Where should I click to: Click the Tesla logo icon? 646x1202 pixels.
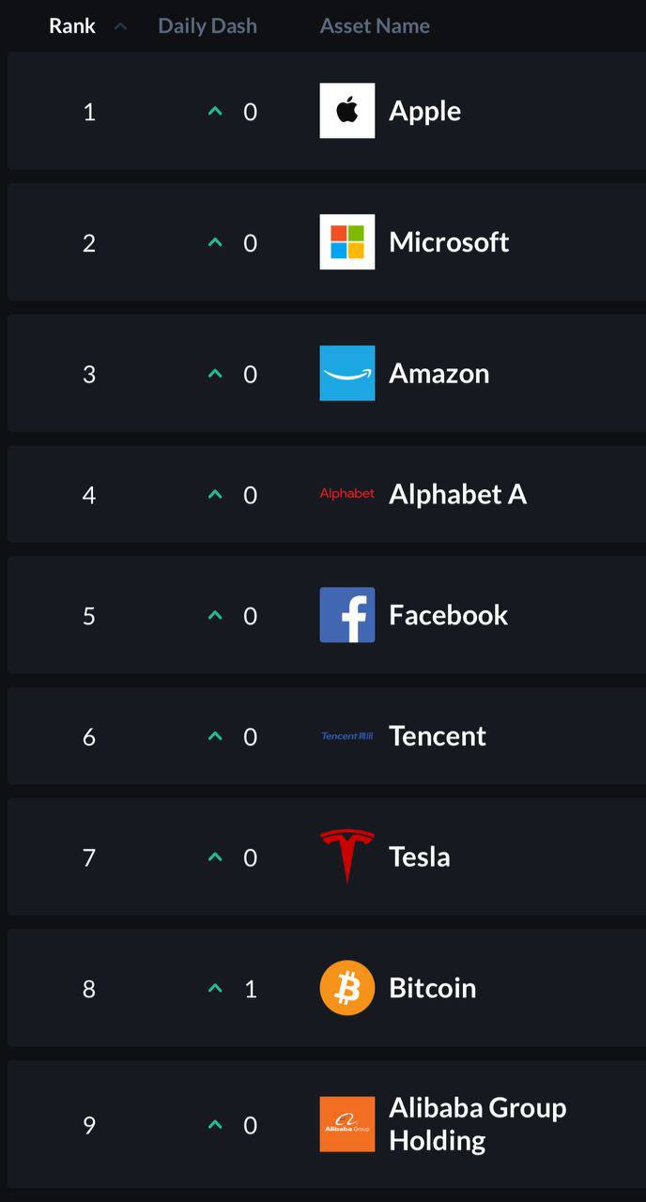click(x=347, y=856)
